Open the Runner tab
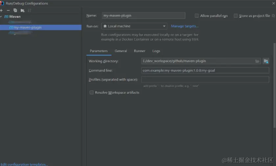 click(x=140, y=51)
